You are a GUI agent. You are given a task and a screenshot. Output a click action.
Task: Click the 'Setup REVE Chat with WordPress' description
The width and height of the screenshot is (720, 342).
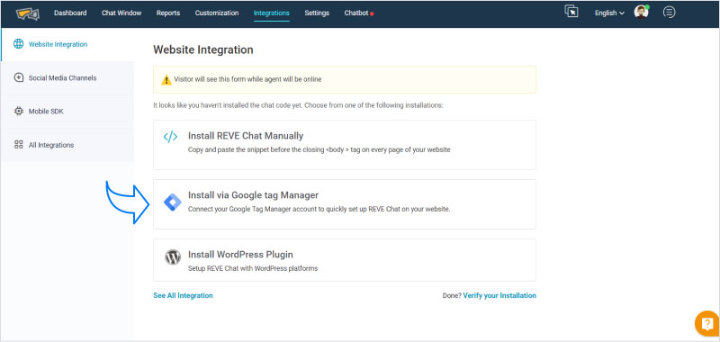[253, 268]
